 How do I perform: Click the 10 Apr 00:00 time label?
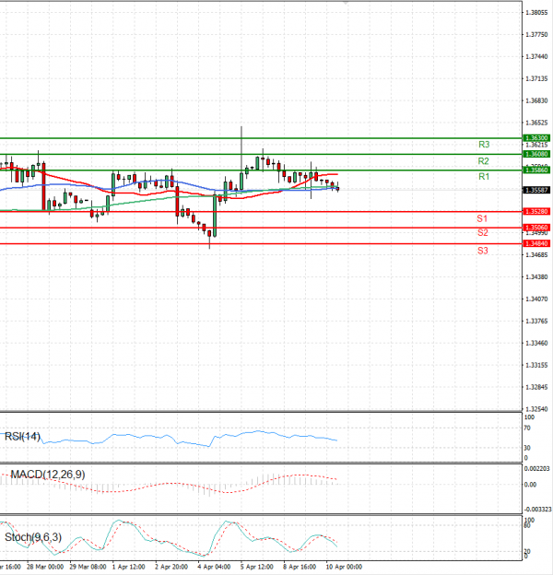(x=344, y=567)
